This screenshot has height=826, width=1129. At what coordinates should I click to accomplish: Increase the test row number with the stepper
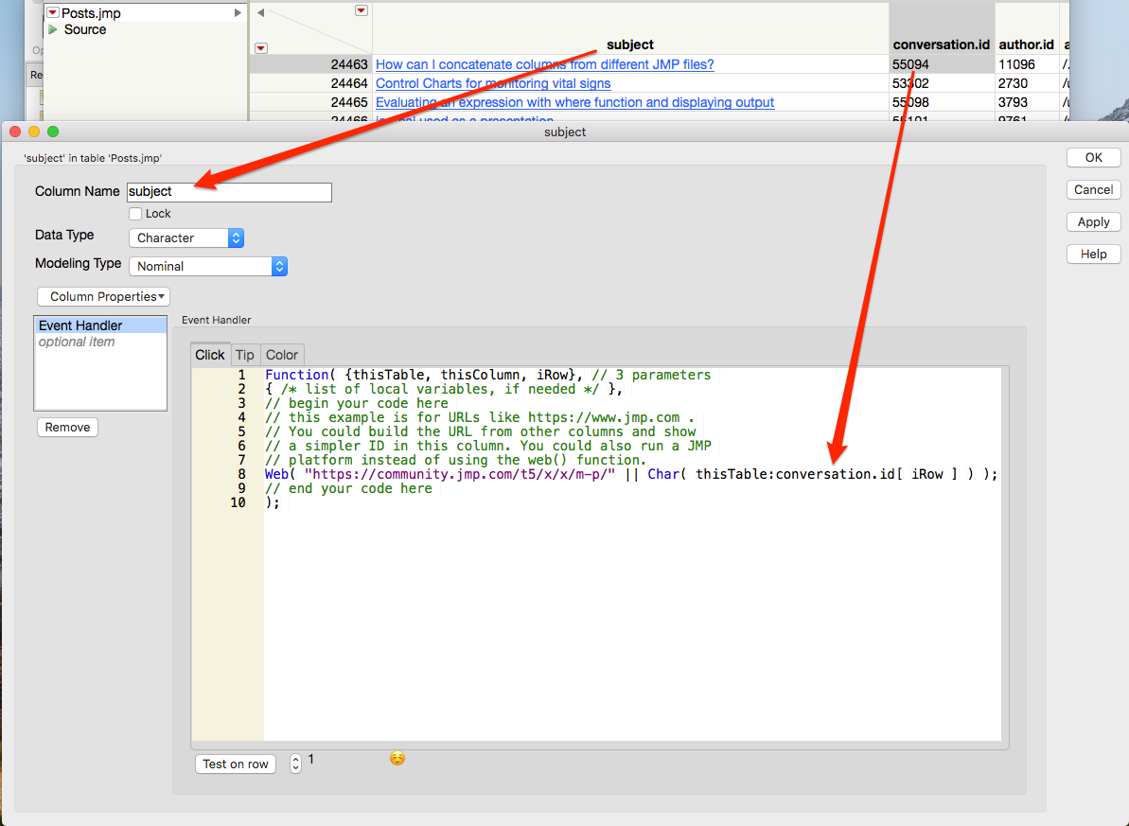pyautogui.click(x=295, y=758)
